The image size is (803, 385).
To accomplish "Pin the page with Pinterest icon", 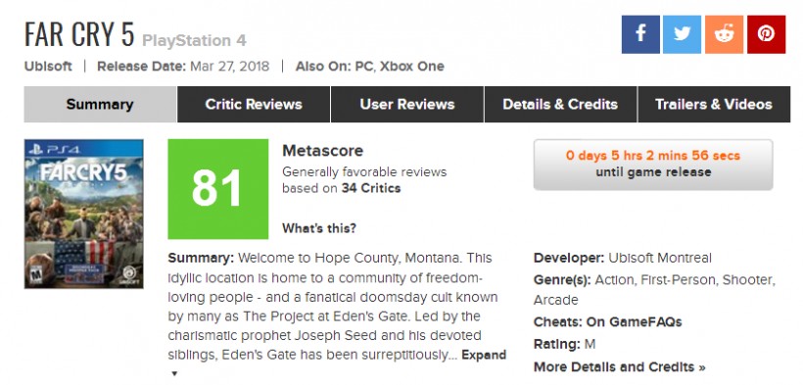I will click(x=766, y=34).
